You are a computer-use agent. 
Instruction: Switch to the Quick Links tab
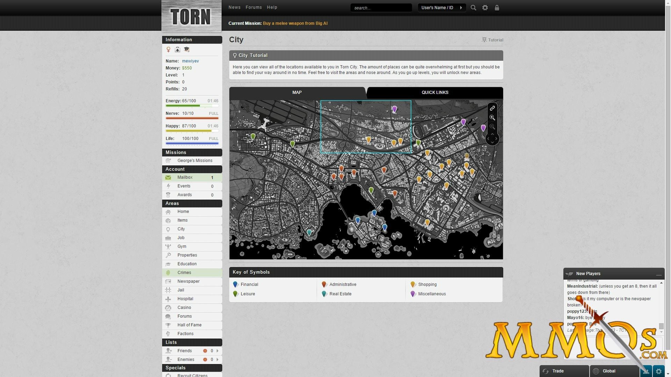[x=435, y=93]
